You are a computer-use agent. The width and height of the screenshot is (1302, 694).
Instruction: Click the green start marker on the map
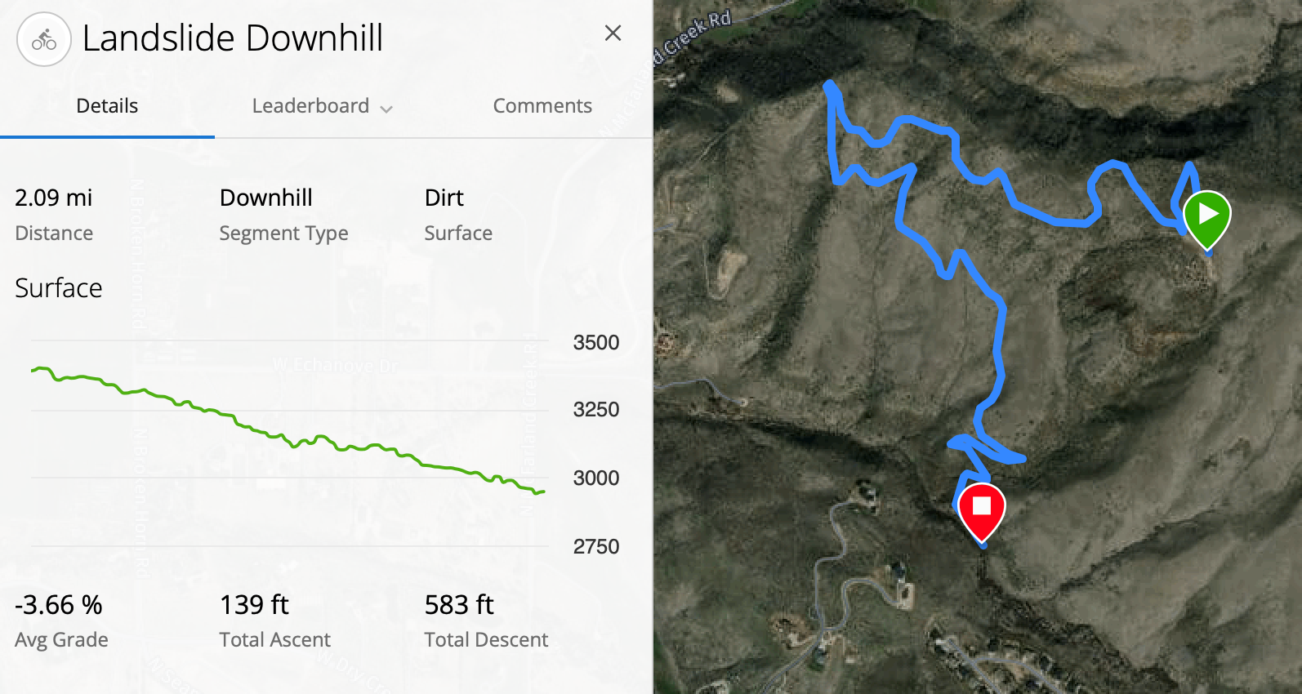pos(1206,219)
